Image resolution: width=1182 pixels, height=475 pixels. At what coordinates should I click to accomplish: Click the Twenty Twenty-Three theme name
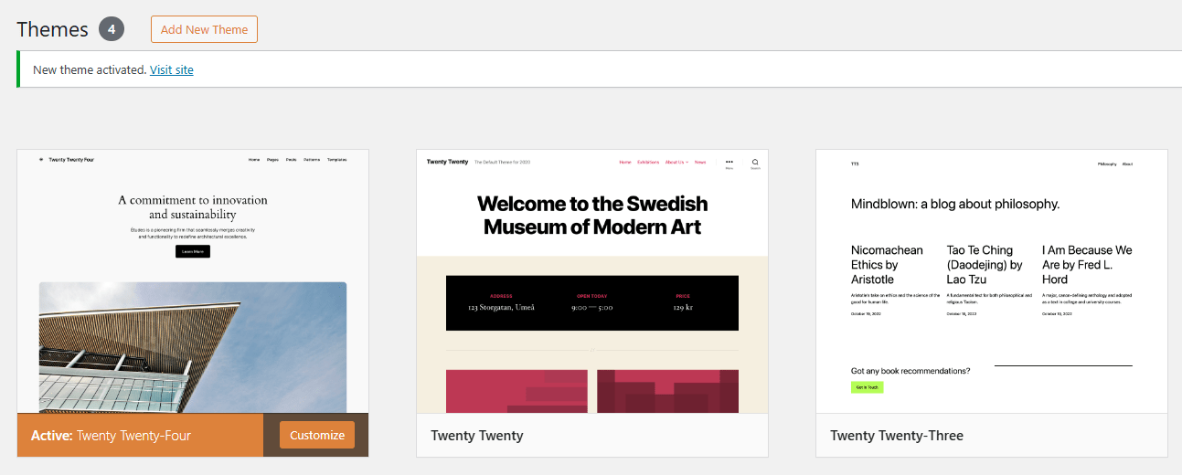point(897,436)
